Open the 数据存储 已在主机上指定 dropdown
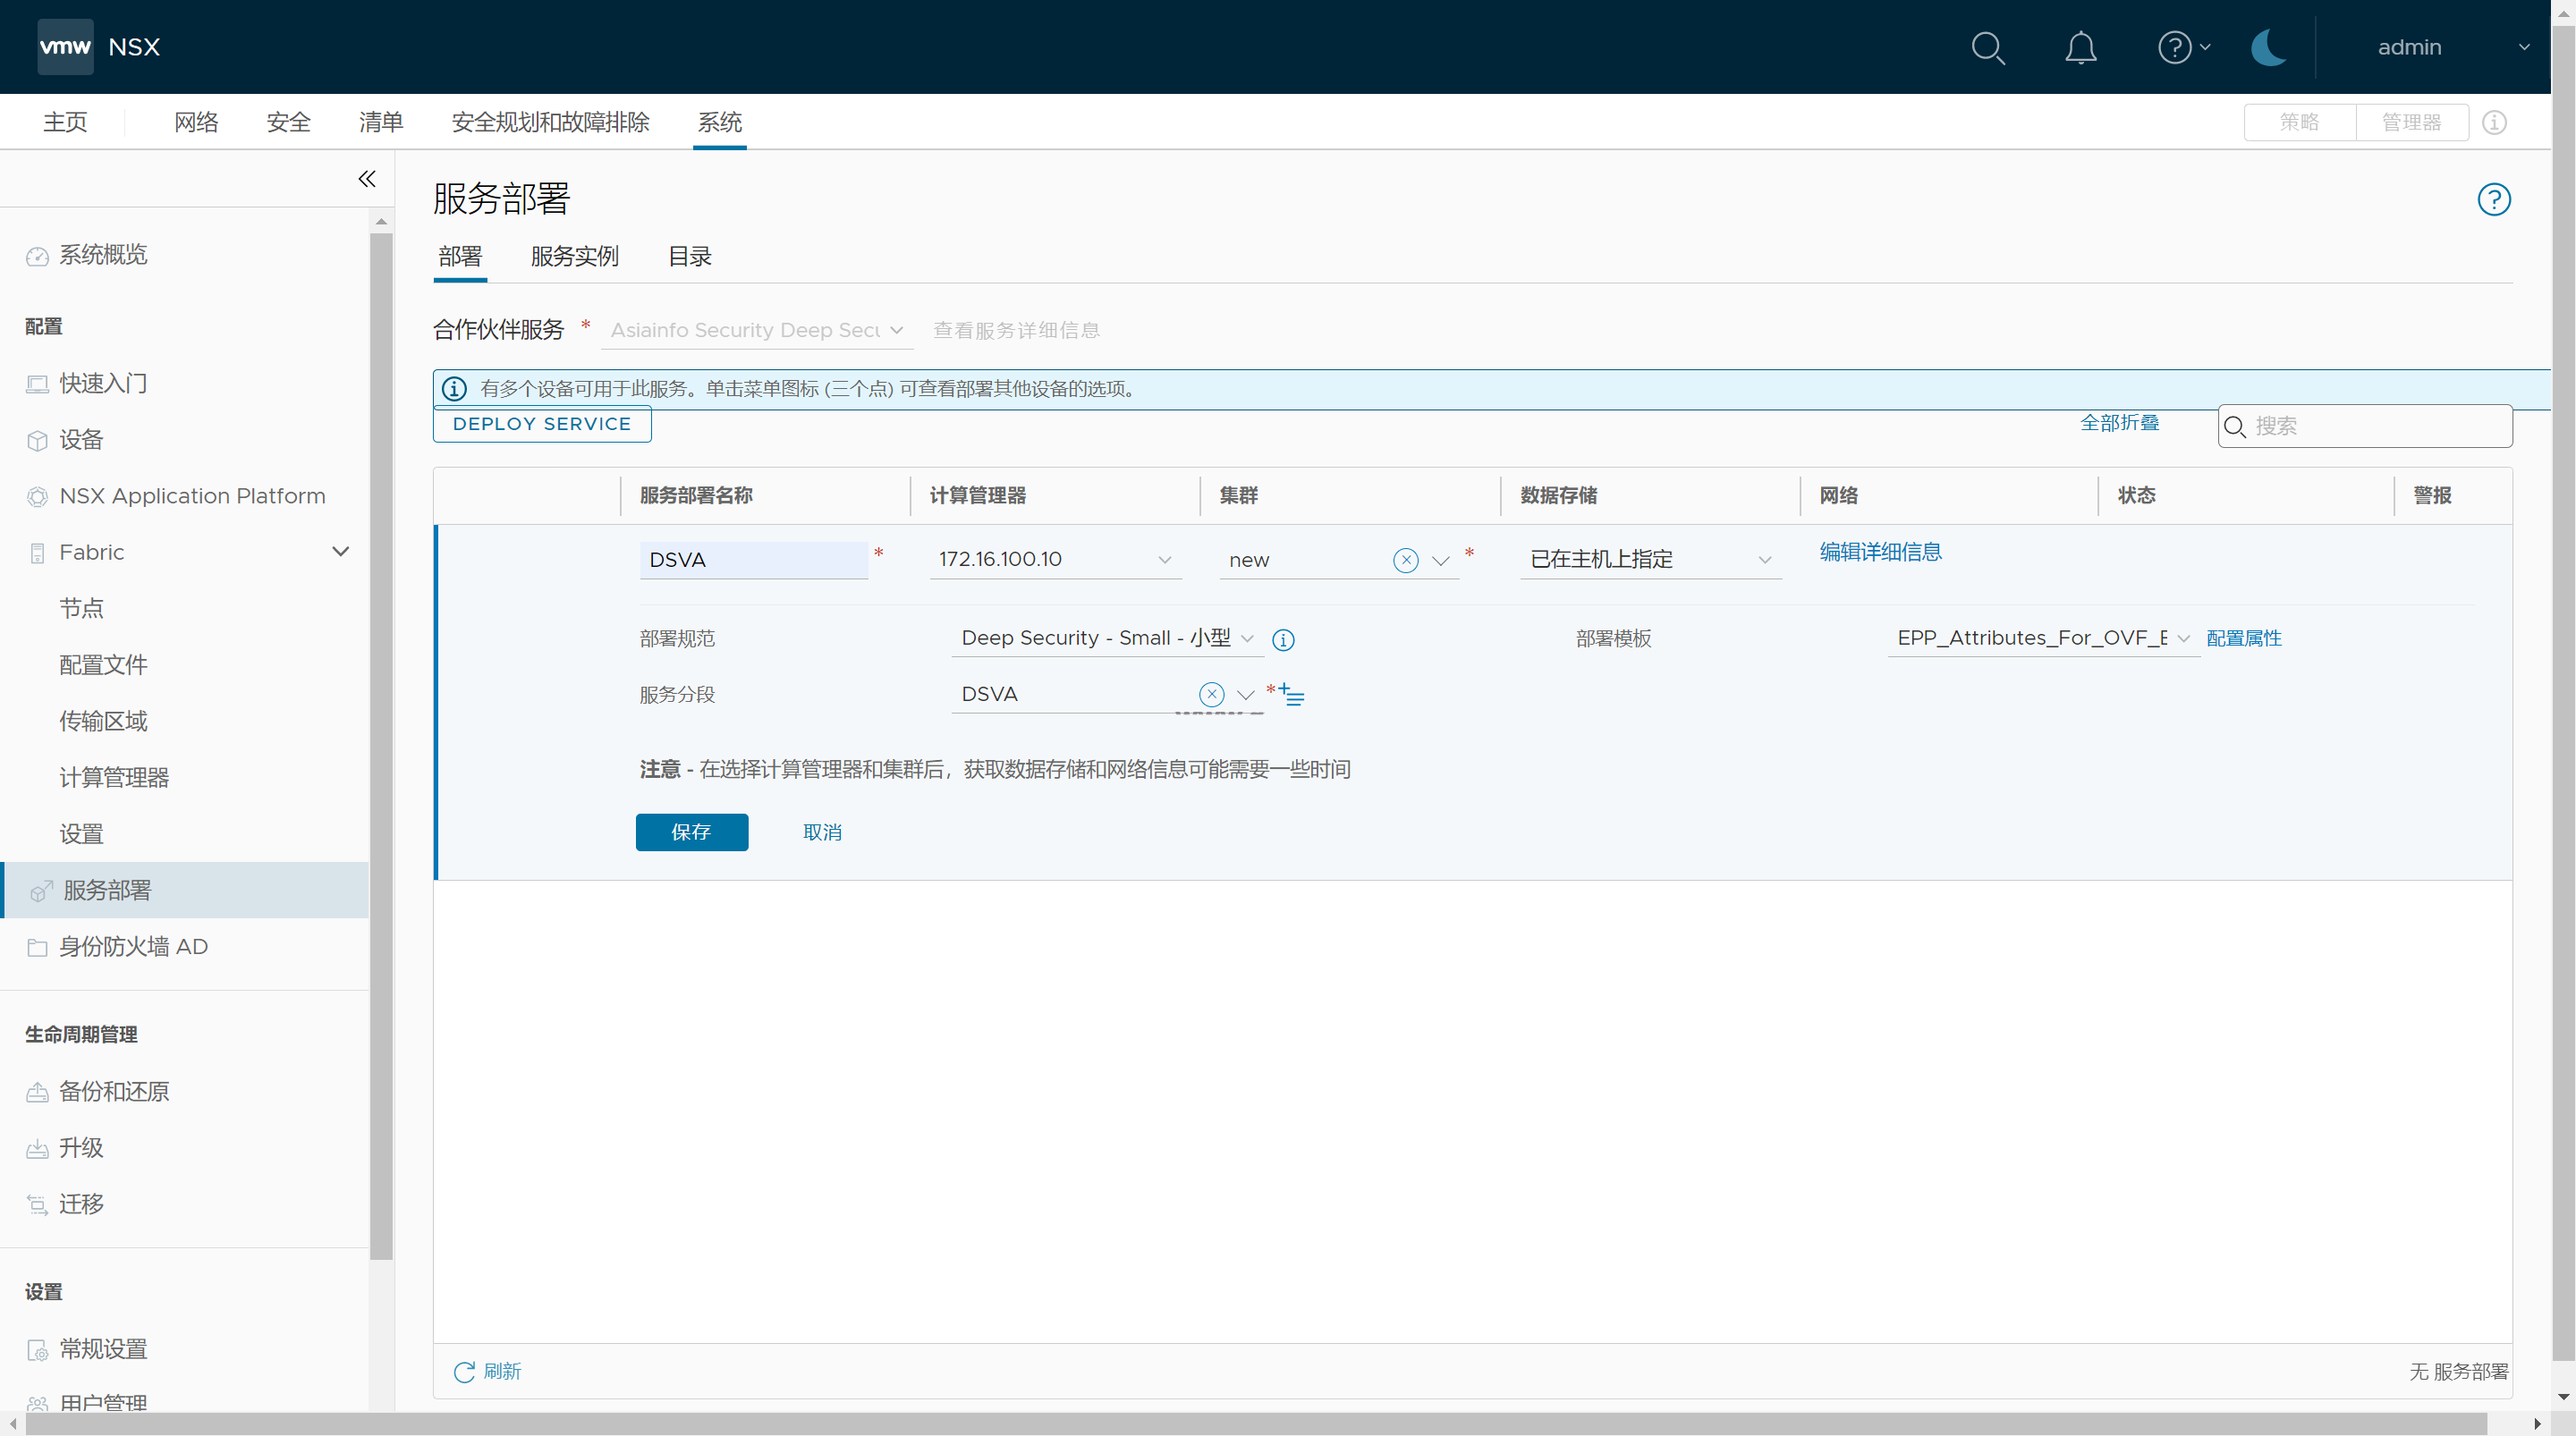This screenshot has width=2576, height=1436. coord(1650,560)
